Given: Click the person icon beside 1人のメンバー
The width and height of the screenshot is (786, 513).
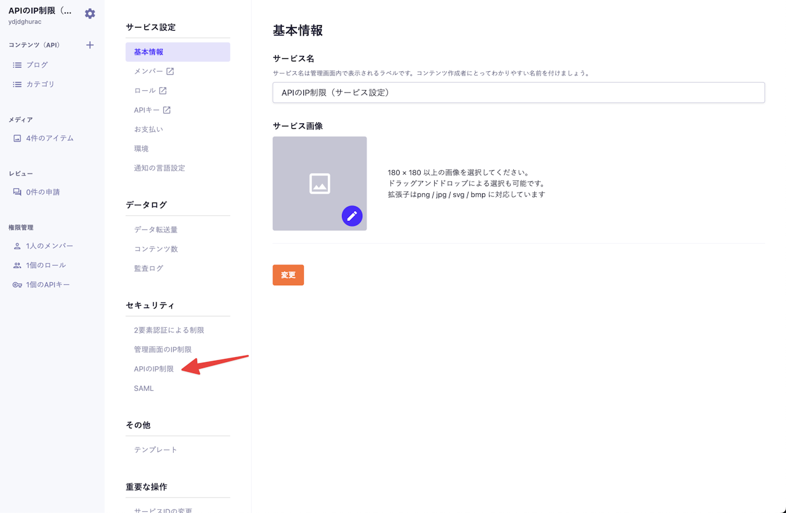Looking at the screenshot, I should (x=17, y=246).
